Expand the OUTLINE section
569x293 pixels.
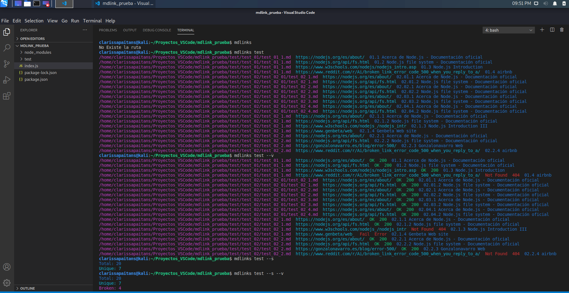(53, 288)
